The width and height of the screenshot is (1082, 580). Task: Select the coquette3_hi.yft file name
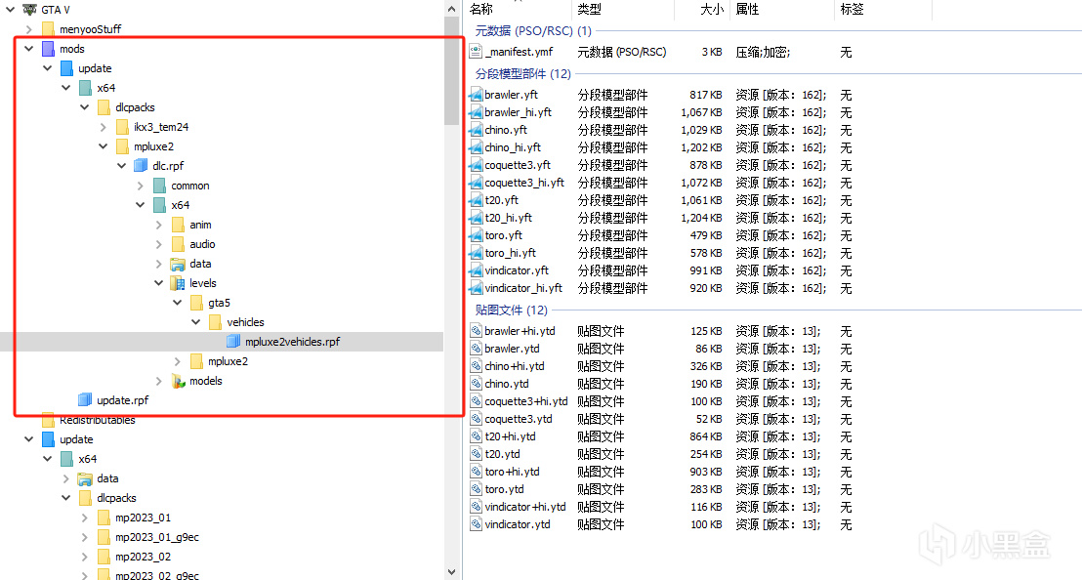click(524, 183)
